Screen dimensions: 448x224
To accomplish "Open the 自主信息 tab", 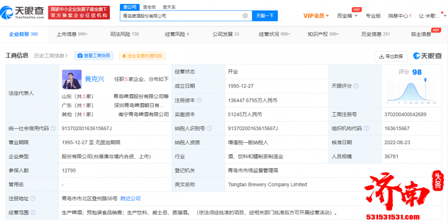I will (421, 34).
